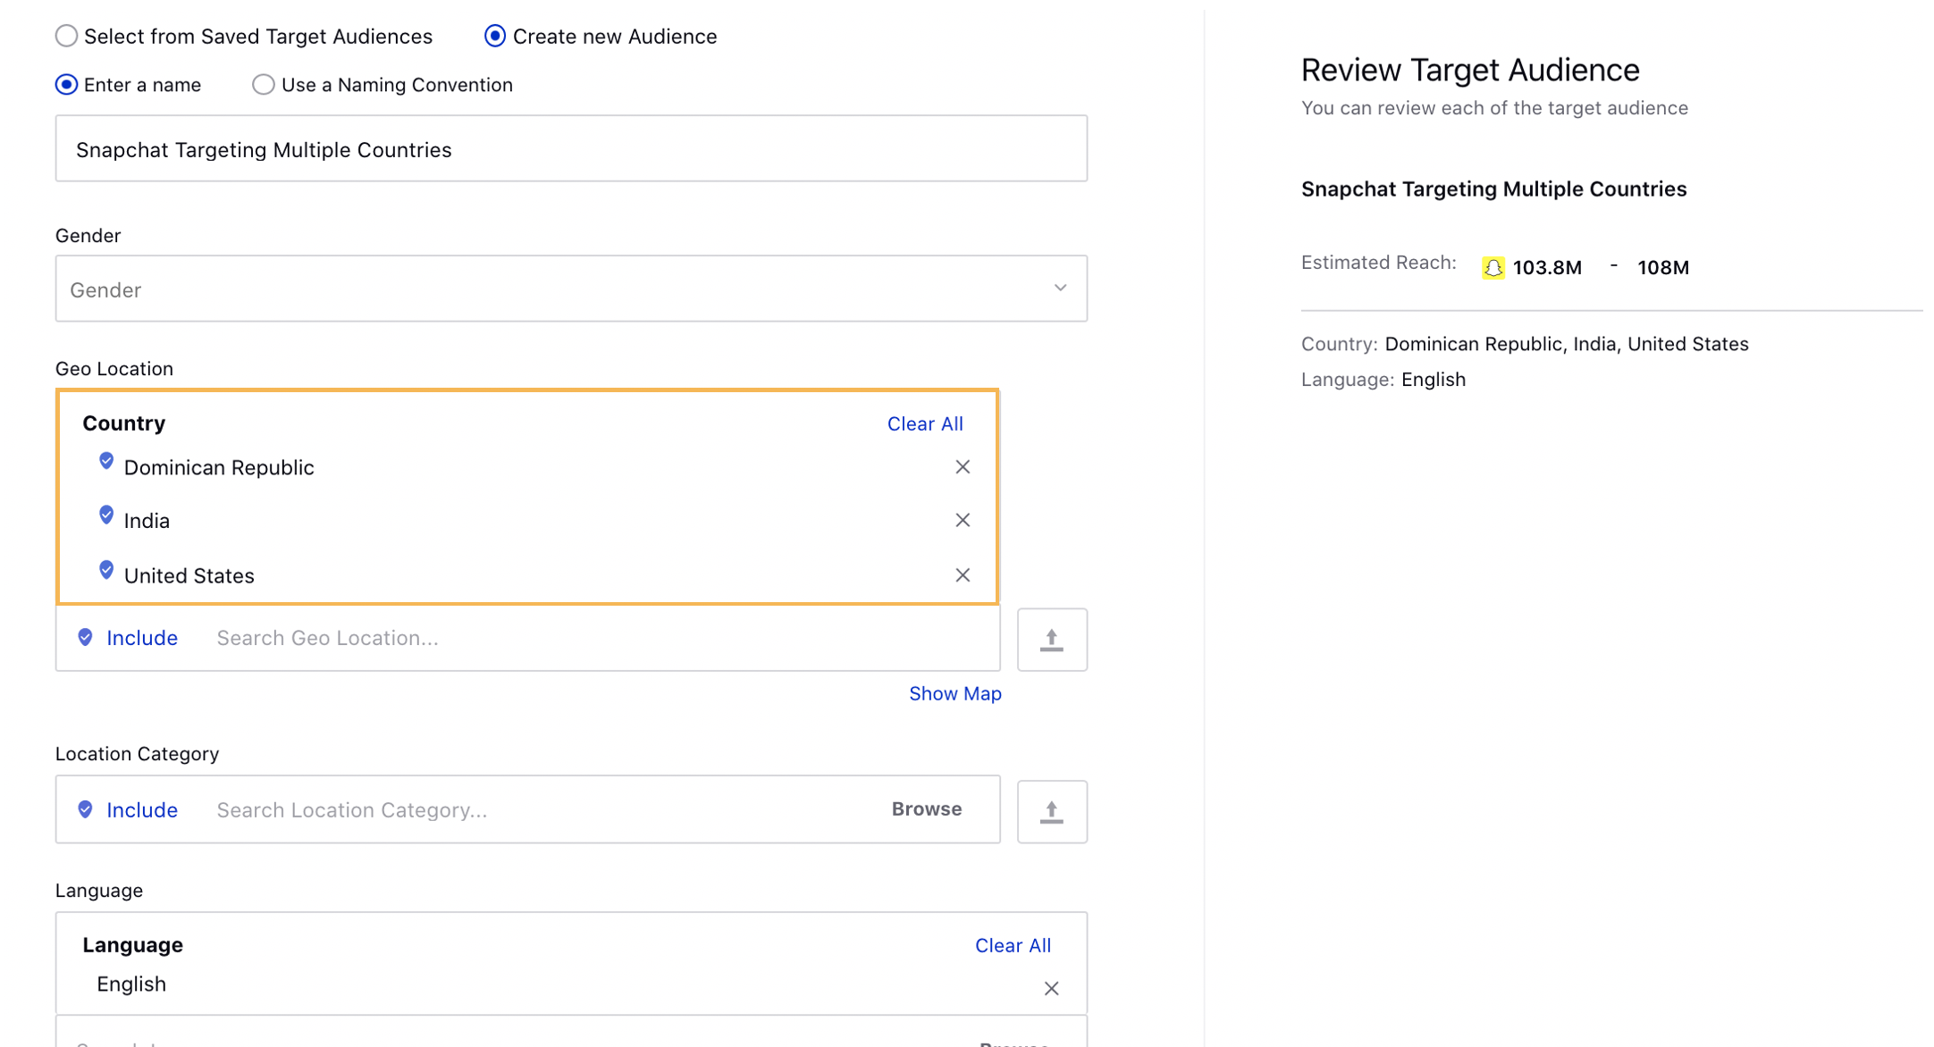This screenshot has width=1934, height=1047.
Task: Choose 'Enter a name' radio option
Action: [66, 84]
